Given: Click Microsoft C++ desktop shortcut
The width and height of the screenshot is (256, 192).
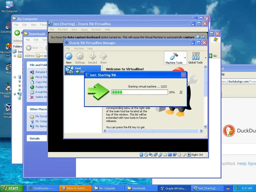Looking at the screenshot, I should pyautogui.click(x=6, y=50).
